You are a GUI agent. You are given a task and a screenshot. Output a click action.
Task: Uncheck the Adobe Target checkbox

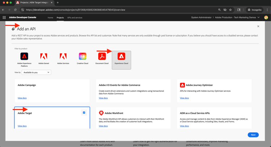click(x=84, y=113)
